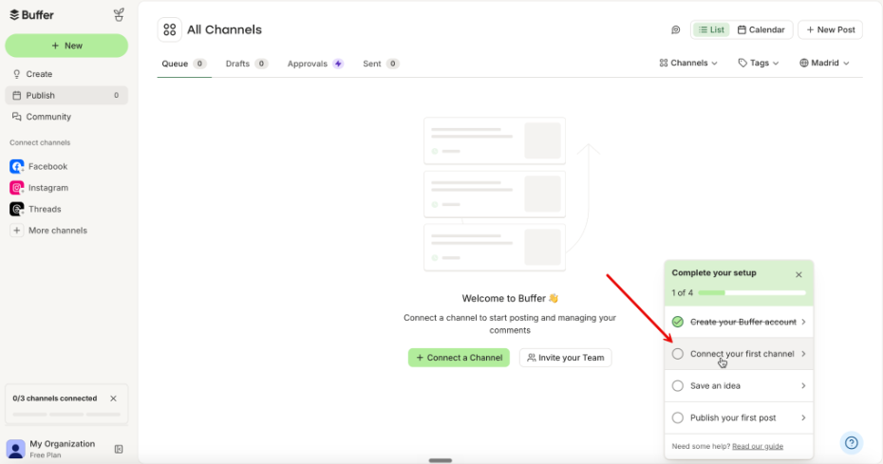Click the My Organization avatar

click(16, 449)
